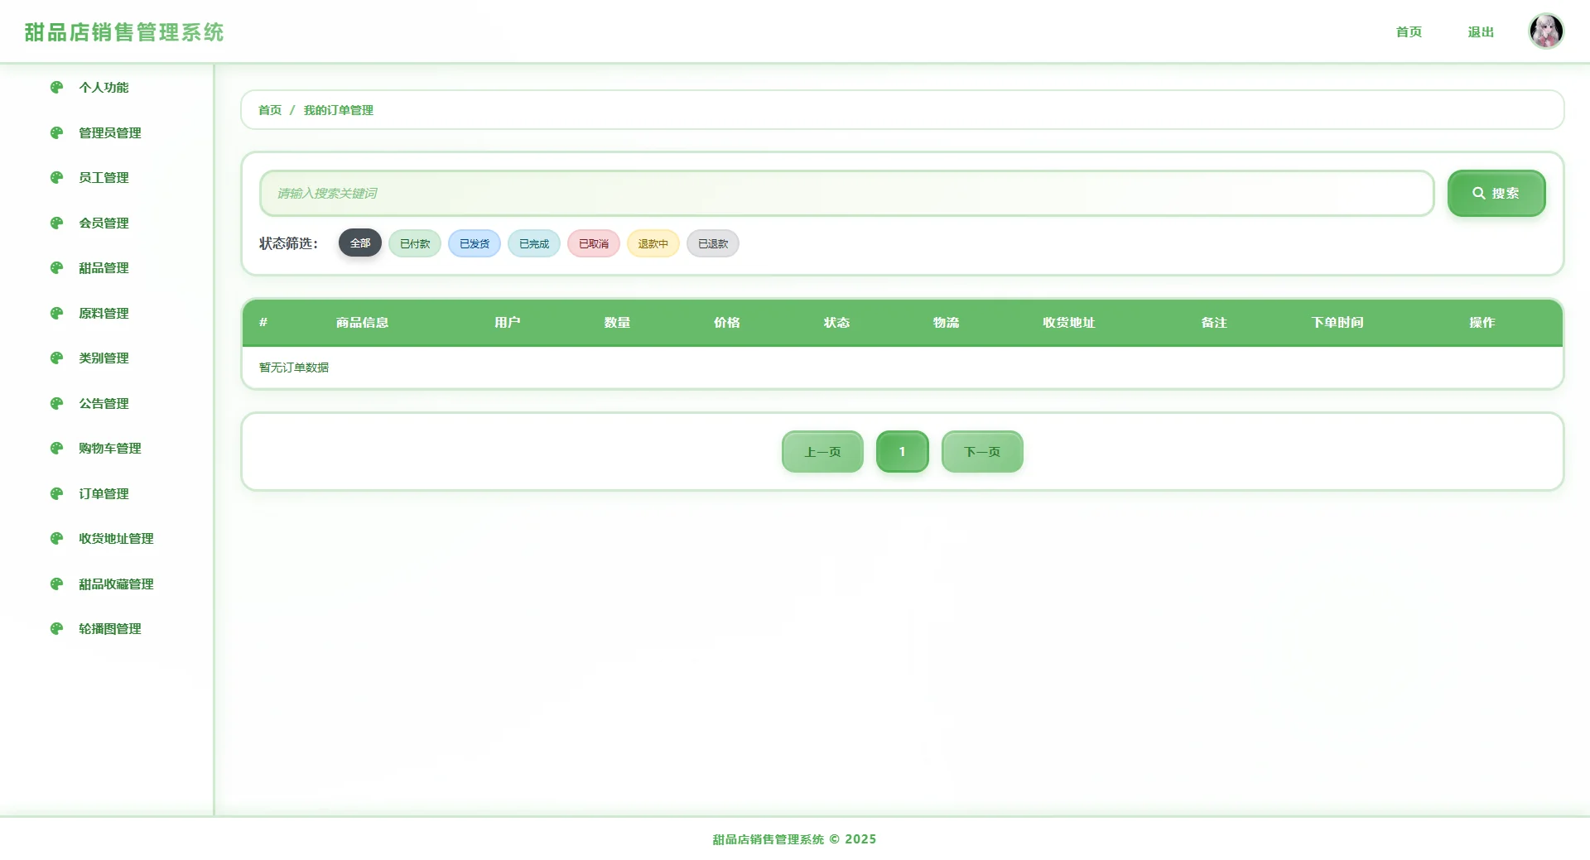Open the 首页 navigation item
This screenshot has width=1590, height=860.
tap(1409, 32)
